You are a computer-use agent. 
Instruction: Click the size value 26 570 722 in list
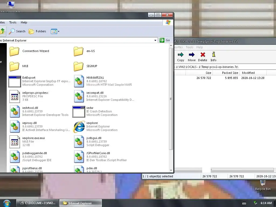coord(204,78)
